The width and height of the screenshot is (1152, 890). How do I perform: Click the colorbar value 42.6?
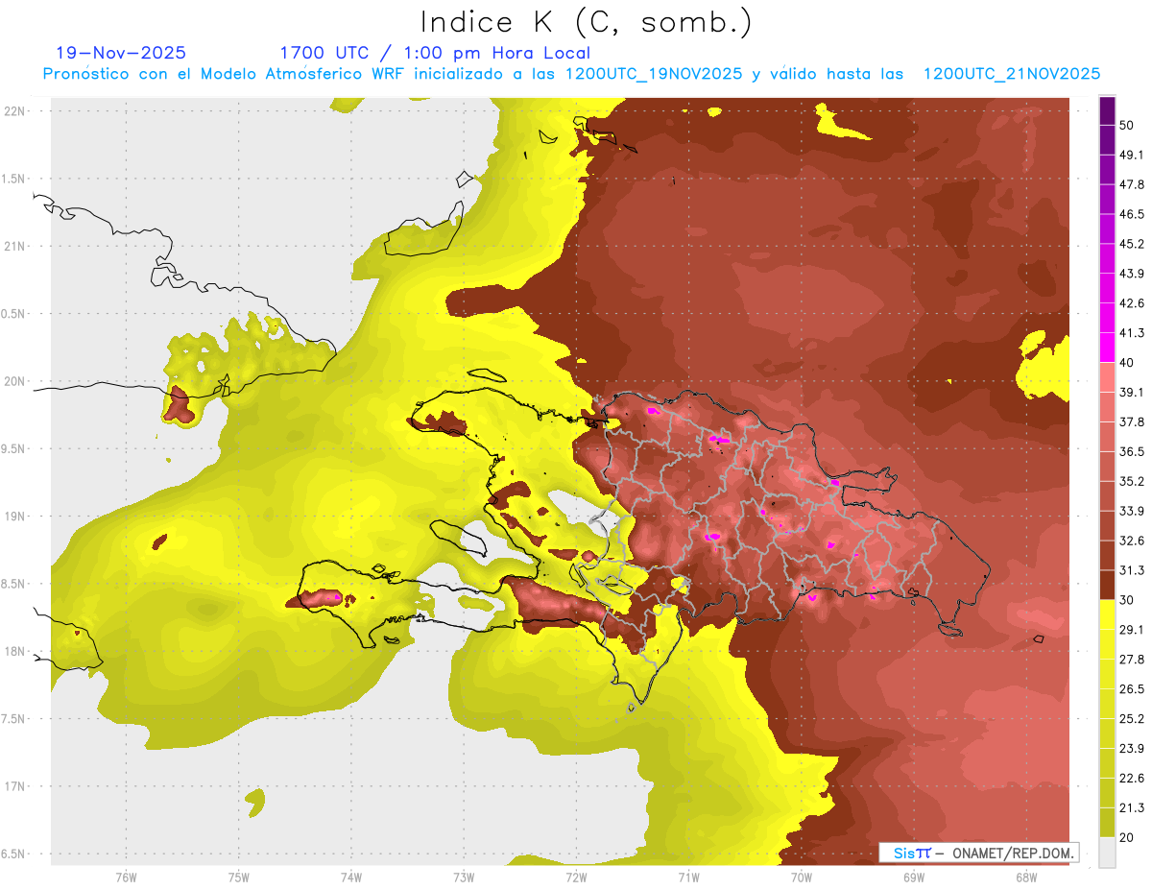pos(1132,303)
